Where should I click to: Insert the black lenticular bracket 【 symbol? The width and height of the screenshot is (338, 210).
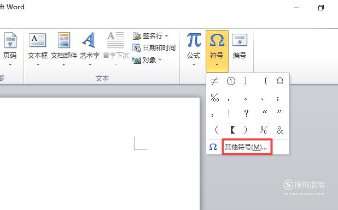[x=232, y=130]
